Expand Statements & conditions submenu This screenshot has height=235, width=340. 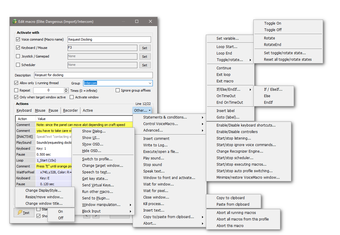click(x=169, y=117)
